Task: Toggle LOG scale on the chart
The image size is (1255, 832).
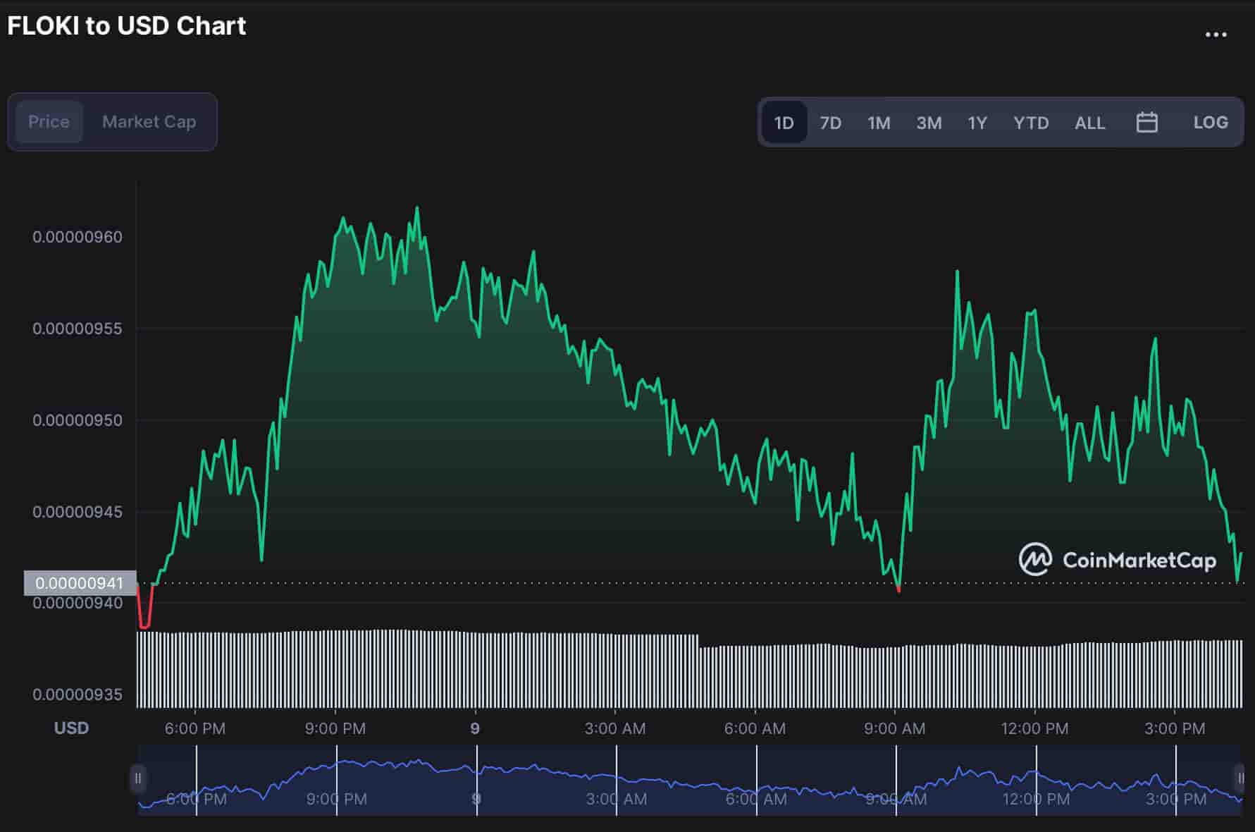Action: [1210, 123]
